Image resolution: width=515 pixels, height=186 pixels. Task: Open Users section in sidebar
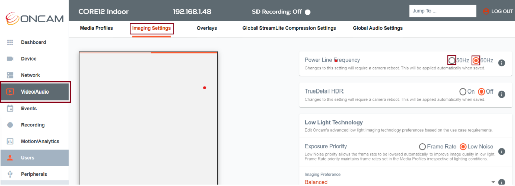tap(35, 158)
